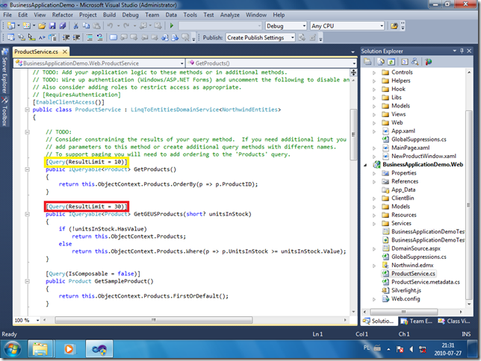Screen dimensions: 481x361
Task: Open the Create Publish Settings dropdown
Action: [291, 37]
